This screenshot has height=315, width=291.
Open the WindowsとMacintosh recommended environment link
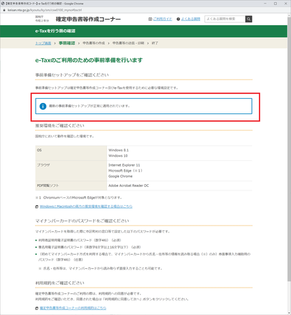pyautogui.click(x=86, y=206)
